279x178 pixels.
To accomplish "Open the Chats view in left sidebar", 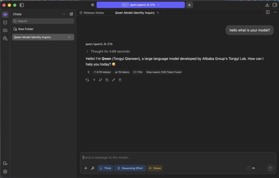I will coord(5,14).
